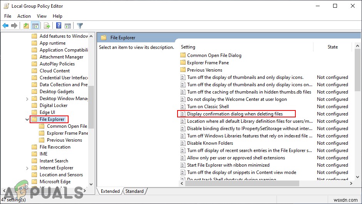Toggle Show/Hide Console Tree toolbar icon
The height and width of the screenshot is (204, 362).
pyautogui.click(x=35, y=26)
